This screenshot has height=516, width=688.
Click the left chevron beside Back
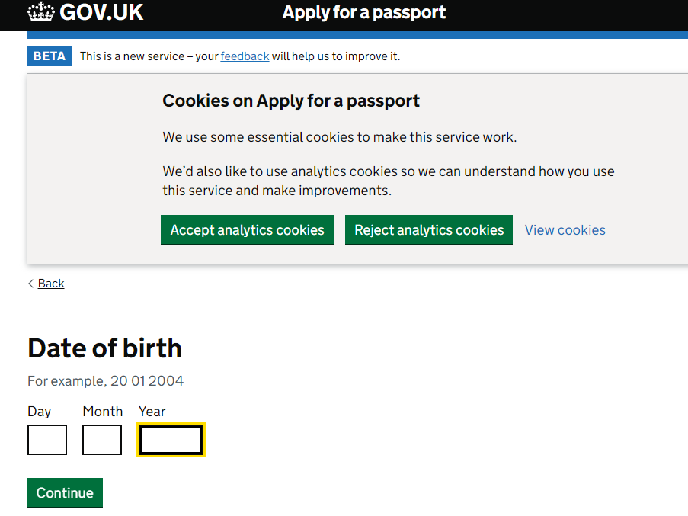30,284
